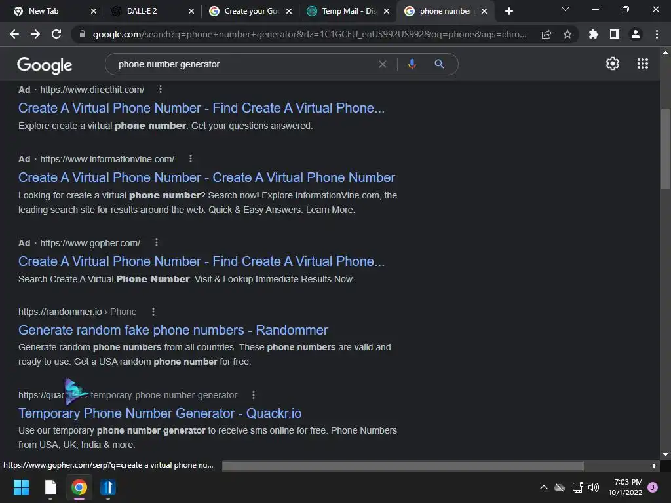
Task: Open the gopher.com Virtual Phone Number ad
Action: coord(201,261)
